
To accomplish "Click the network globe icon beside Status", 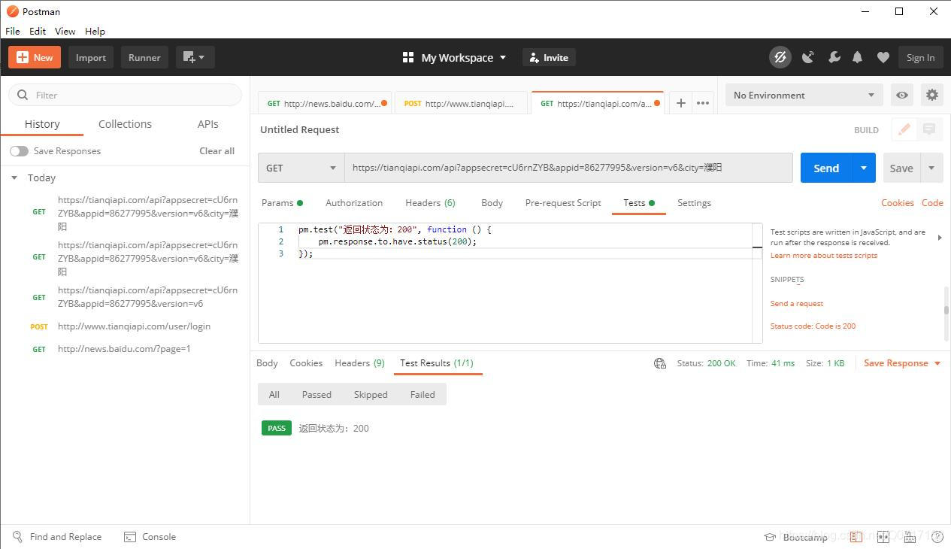I will [660, 363].
